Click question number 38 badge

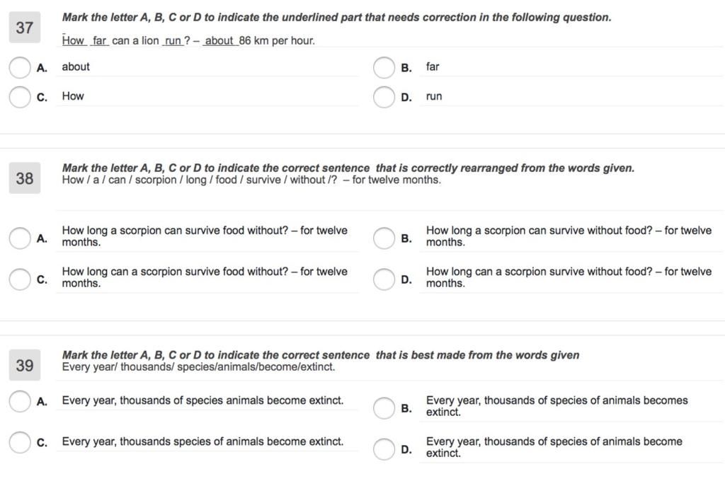tap(25, 178)
